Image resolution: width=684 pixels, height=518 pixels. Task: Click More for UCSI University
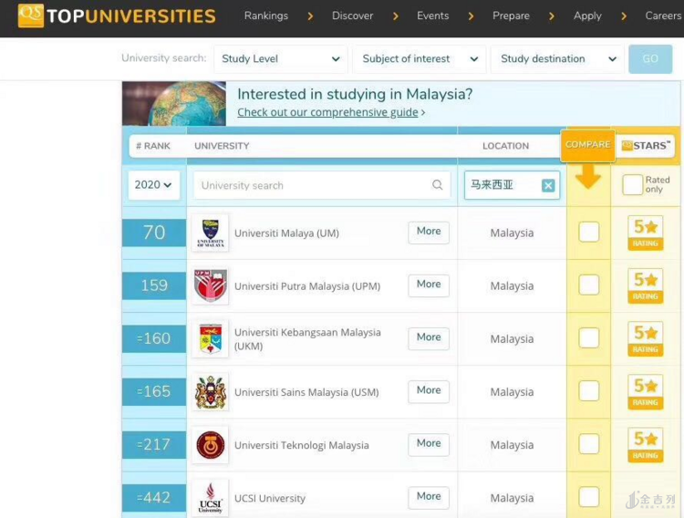tap(429, 497)
